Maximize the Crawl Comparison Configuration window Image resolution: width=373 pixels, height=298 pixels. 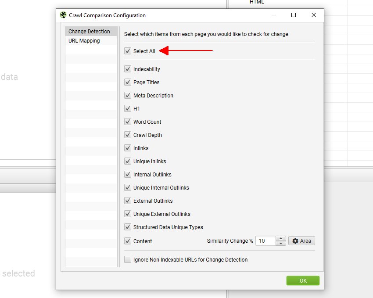pyautogui.click(x=294, y=15)
